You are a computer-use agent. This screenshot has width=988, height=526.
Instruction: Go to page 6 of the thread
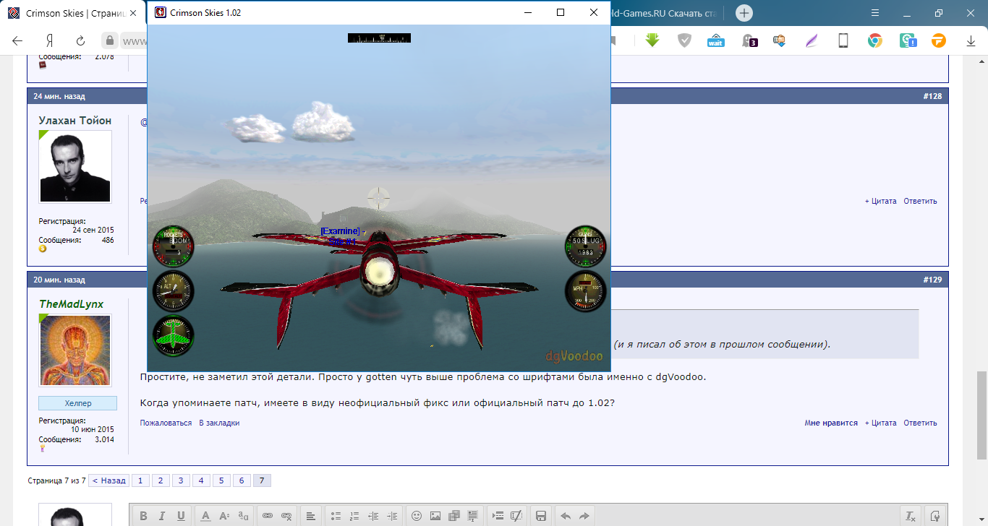click(x=242, y=480)
